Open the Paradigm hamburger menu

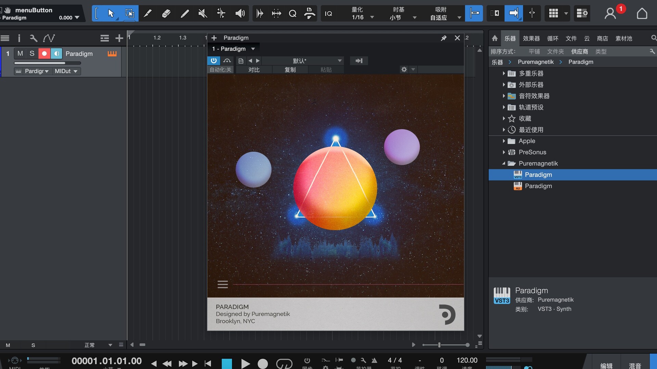(223, 284)
